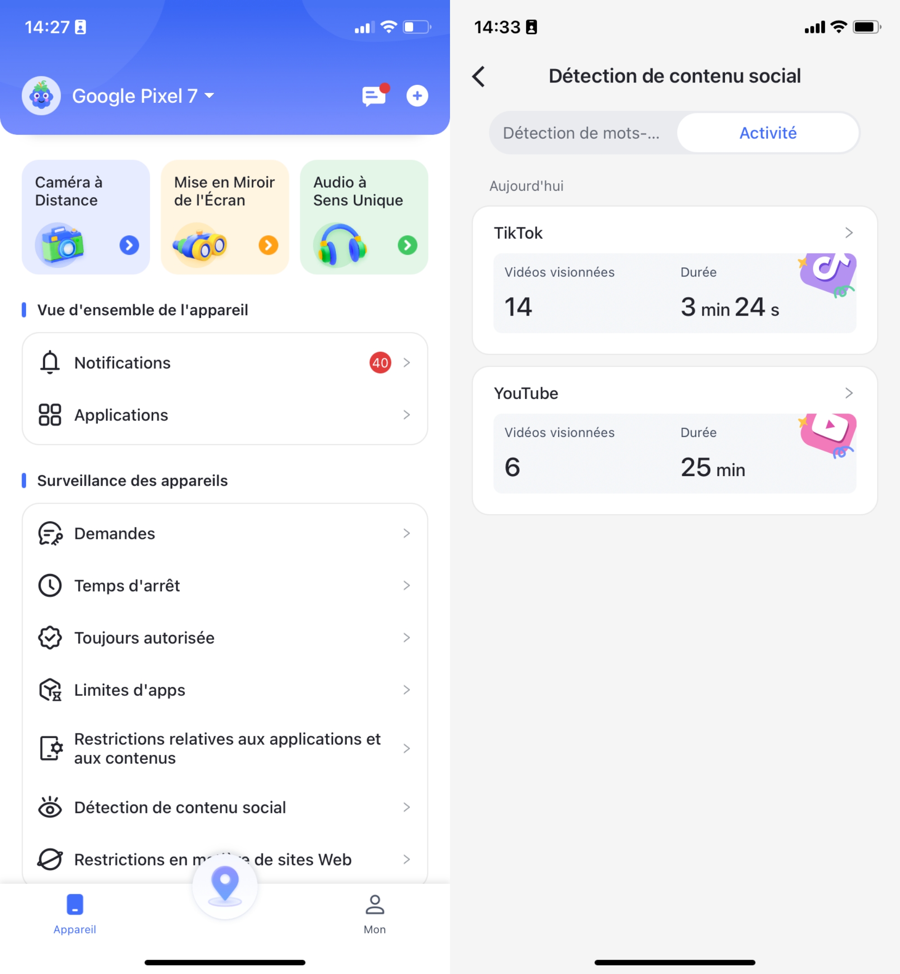This screenshot has width=900, height=974.
Task: Switch to Détection de mots tab
Action: 582,133
